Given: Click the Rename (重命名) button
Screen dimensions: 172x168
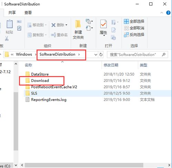Looking at the screenshot, I should tap(59, 35).
